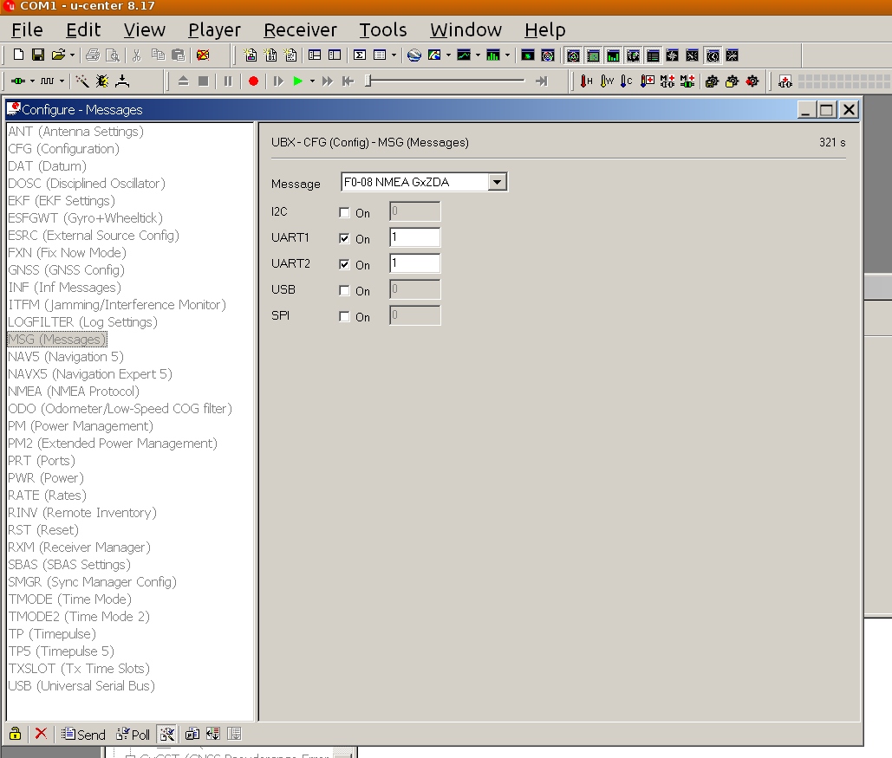
Task: Select PRT (Ports) in the list
Action: (42, 461)
